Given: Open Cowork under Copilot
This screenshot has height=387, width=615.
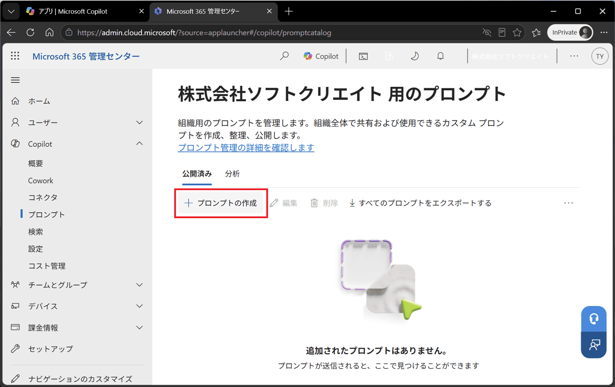Looking at the screenshot, I should pos(41,181).
